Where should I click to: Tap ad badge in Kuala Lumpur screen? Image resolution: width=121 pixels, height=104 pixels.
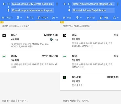tap(2, 22)
